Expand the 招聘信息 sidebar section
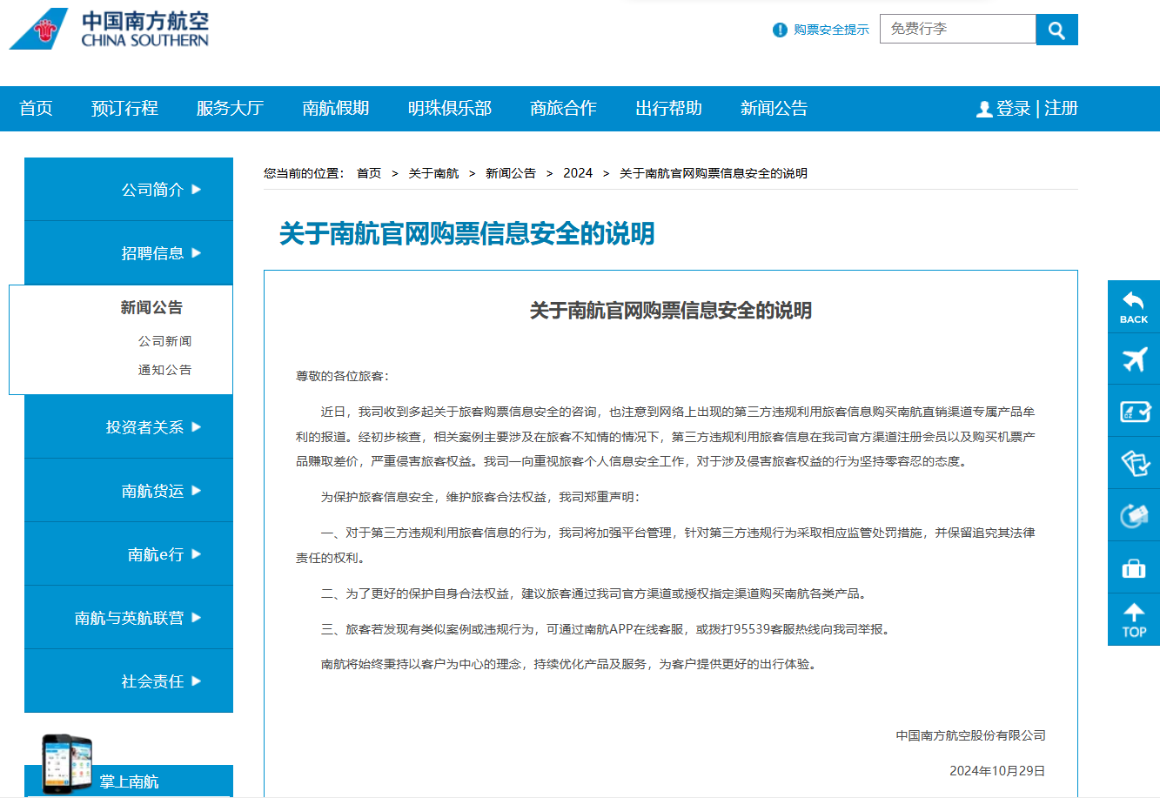1160x798 pixels. click(x=160, y=253)
